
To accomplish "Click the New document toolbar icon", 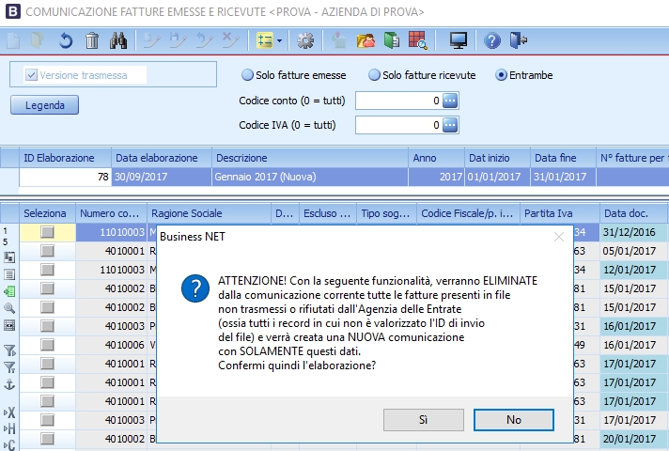I will point(13,41).
